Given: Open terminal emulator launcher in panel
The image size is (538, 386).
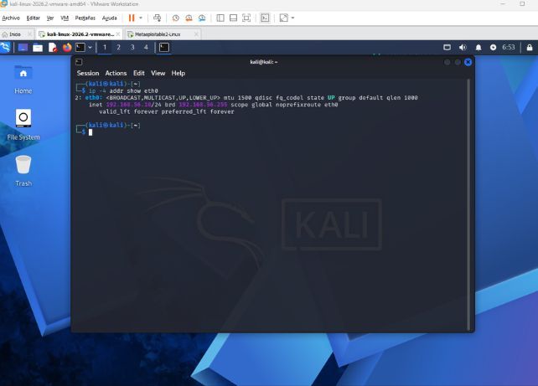Looking at the screenshot, I should pyautogui.click(x=80, y=47).
